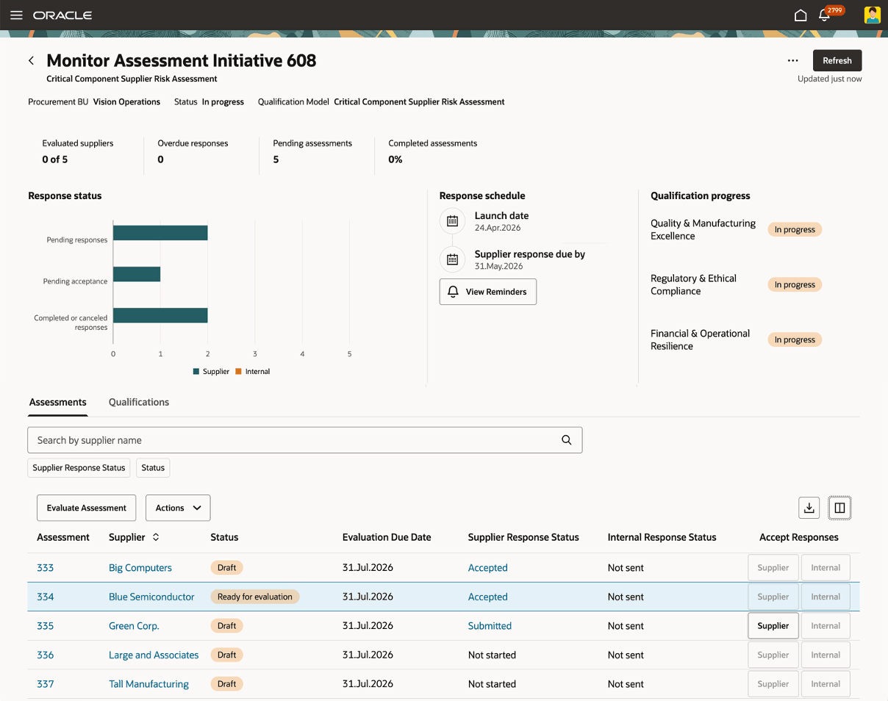The height and width of the screenshot is (701, 888).
Task: Open assessment 337 link
Action: click(x=46, y=684)
